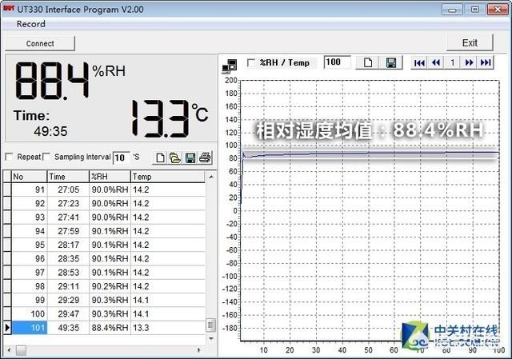Click time cell 29:29
Viewport: 512px width, 359px height.
pyautogui.click(x=68, y=300)
